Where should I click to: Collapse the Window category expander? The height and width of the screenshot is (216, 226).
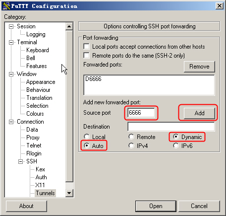[11, 74]
